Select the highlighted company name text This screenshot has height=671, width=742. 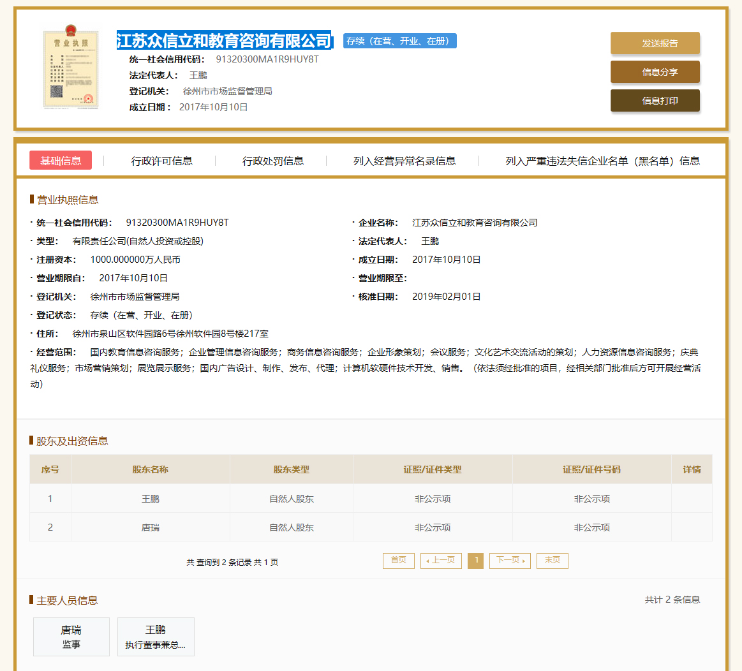225,40
